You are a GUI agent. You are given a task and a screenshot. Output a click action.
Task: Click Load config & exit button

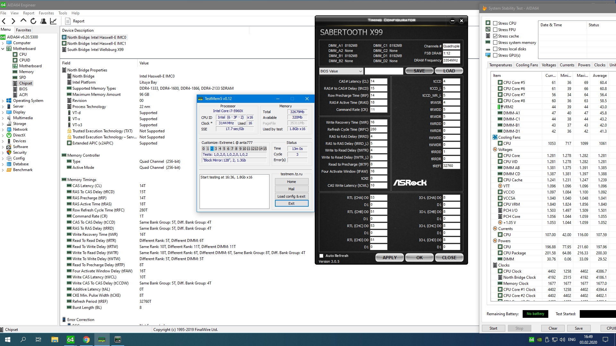(291, 196)
